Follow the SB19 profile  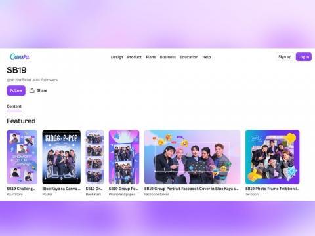[16, 90]
